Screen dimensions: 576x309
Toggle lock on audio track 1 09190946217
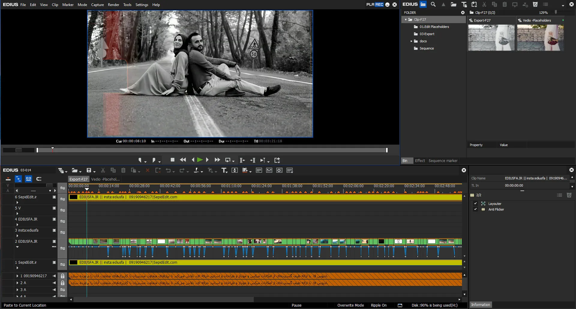coord(62,276)
